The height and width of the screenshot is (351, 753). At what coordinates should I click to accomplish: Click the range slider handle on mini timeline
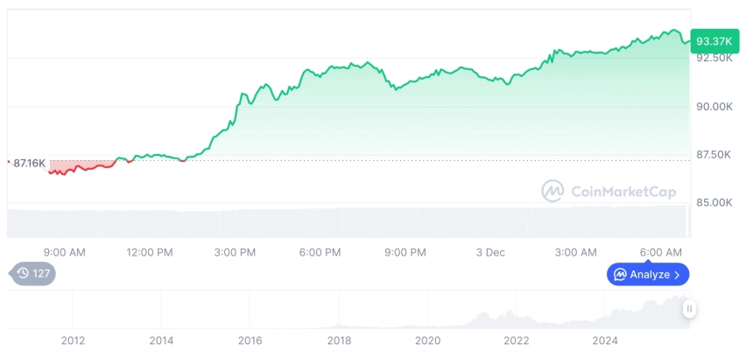pos(690,308)
